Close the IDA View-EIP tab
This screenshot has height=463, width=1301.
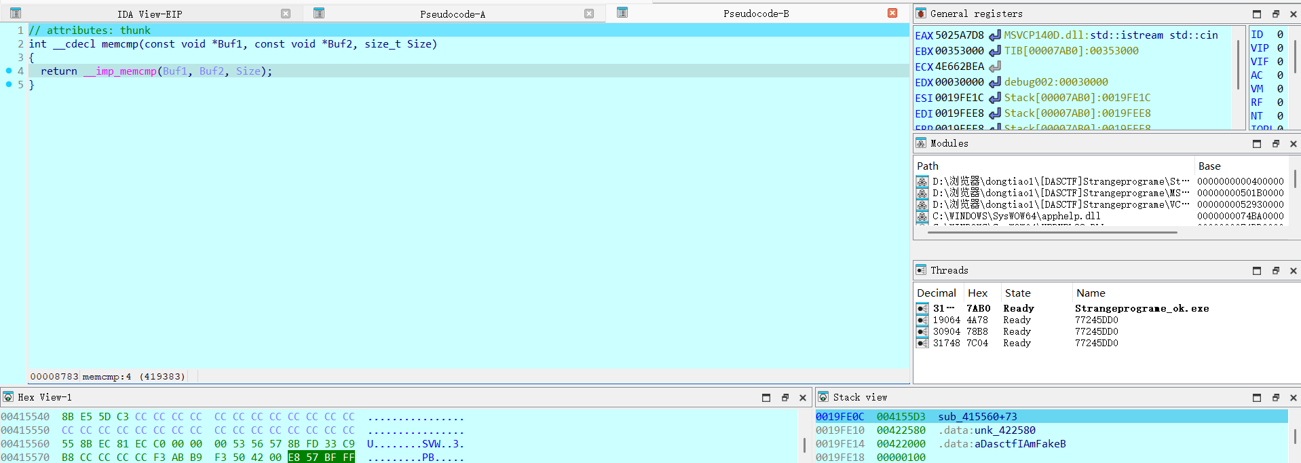[286, 14]
